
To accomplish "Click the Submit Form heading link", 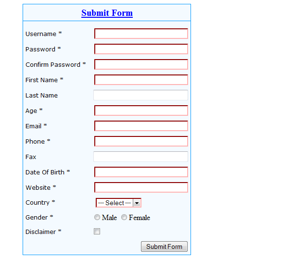I will pyautogui.click(x=107, y=13).
